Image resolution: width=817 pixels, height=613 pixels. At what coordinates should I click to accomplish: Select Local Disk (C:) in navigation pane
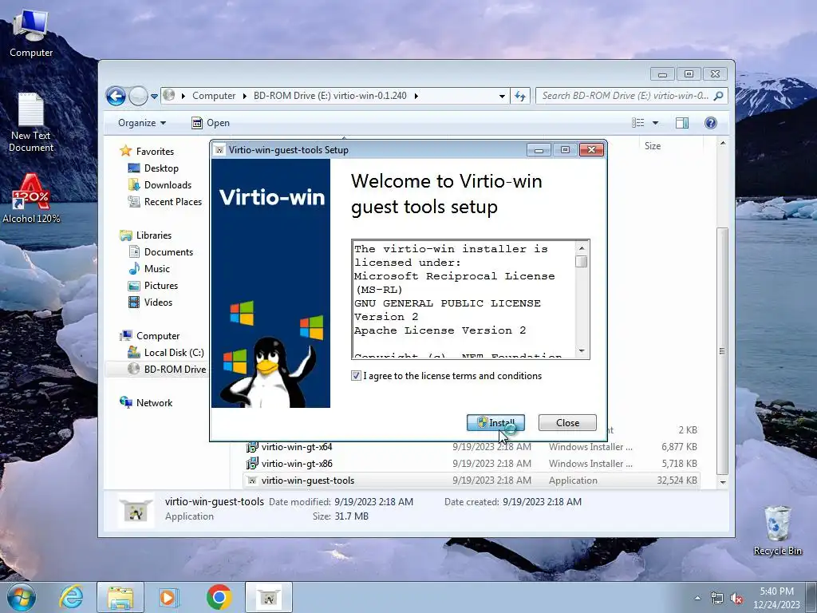tap(173, 353)
